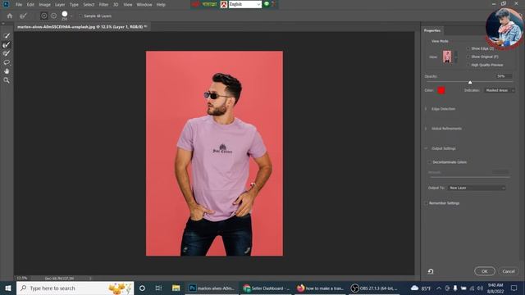Choose the subtract from selection (minus) mode
525x295 pixels.
(53, 16)
